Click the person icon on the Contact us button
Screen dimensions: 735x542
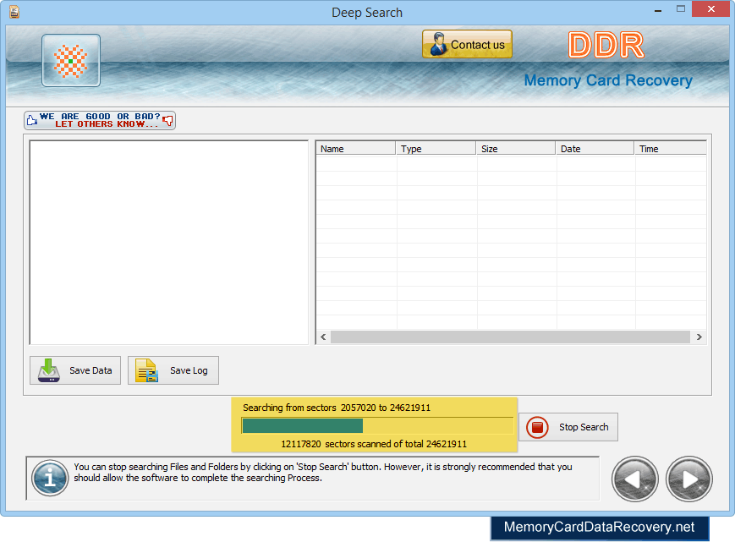point(438,44)
